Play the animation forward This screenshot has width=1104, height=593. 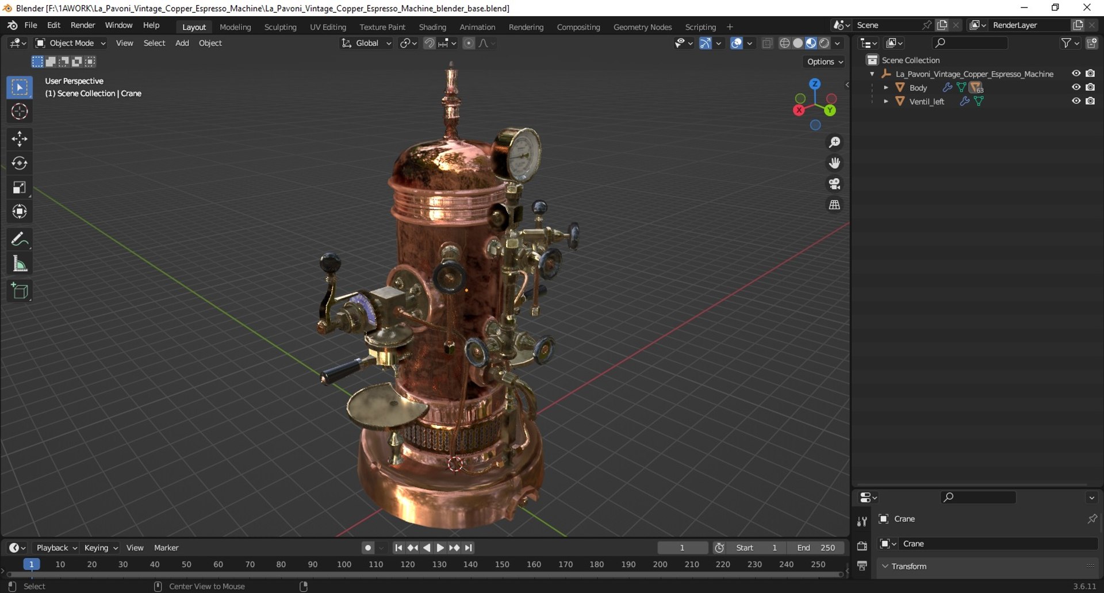click(440, 548)
